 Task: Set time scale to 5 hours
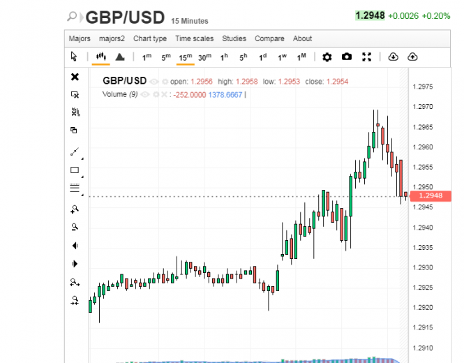click(244, 57)
